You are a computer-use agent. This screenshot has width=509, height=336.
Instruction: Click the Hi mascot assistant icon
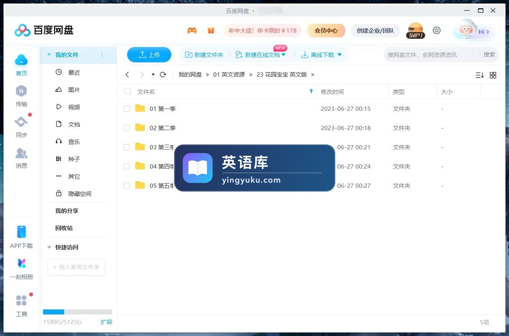(466, 30)
